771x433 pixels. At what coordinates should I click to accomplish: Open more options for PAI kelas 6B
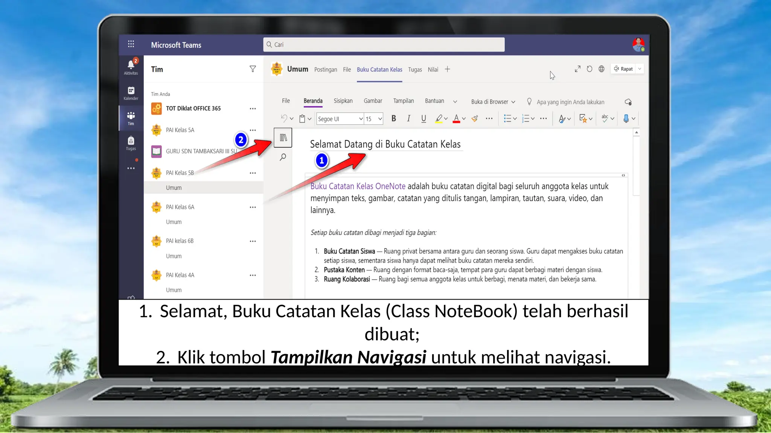pyautogui.click(x=253, y=241)
